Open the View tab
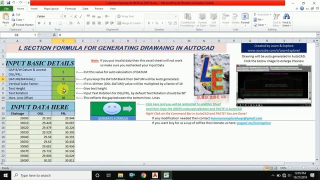The image size is (320, 180). pos(112,8)
